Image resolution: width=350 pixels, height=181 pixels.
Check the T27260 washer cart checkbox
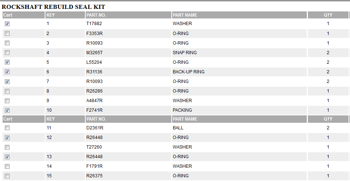pos(7,147)
